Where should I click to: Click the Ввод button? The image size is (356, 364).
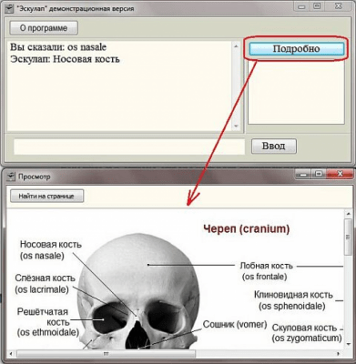(x=274, y=147)
